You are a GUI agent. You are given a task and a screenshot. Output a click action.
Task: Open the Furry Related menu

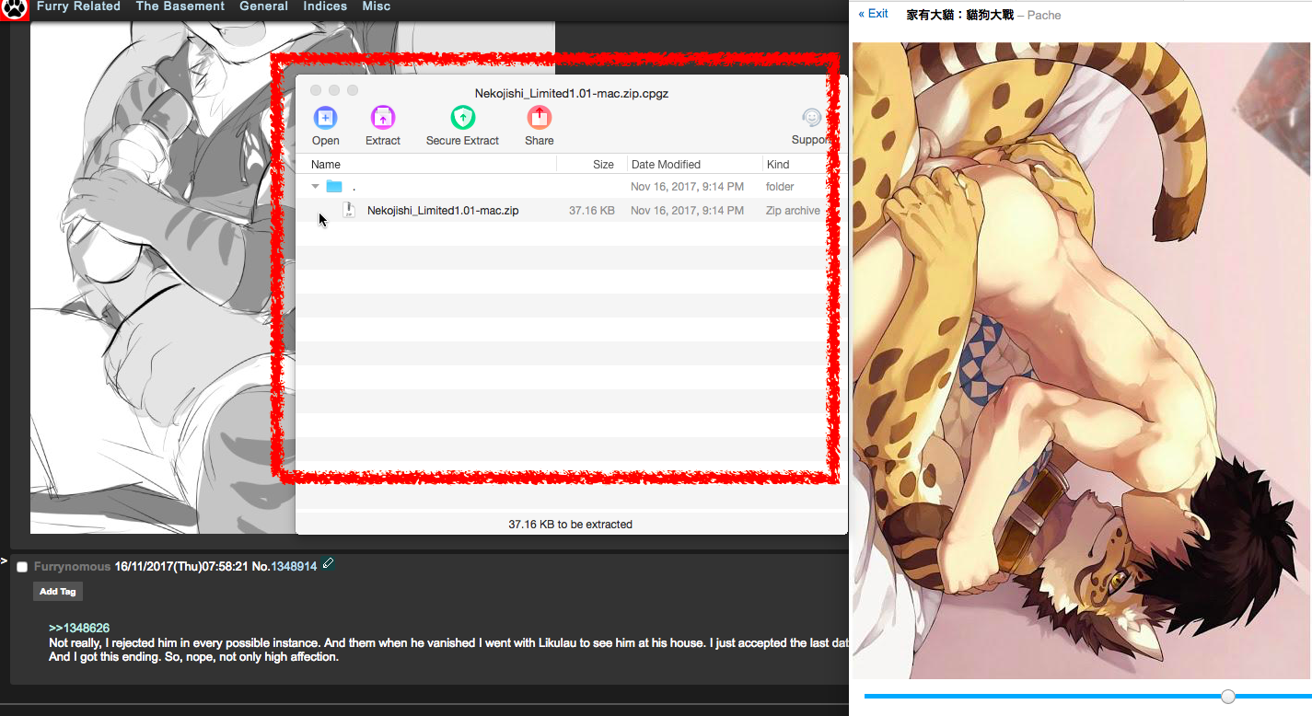[78, 6]
